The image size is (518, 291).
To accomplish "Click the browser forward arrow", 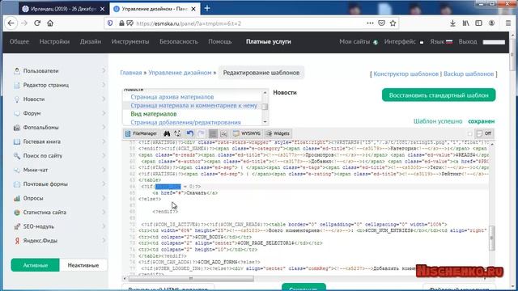I will point(24,23).
